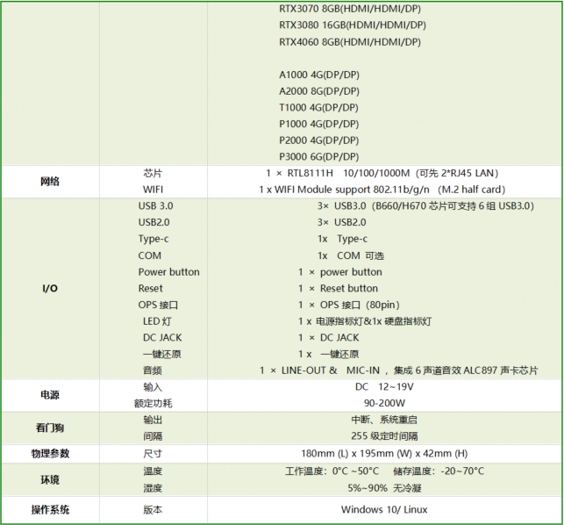
Task: Click the DC 12~19V value
Action: click(384, 387)
